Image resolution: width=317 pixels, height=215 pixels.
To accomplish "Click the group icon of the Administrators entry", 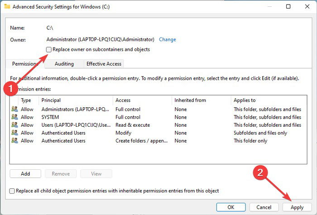I will click(x=14, y=110).
